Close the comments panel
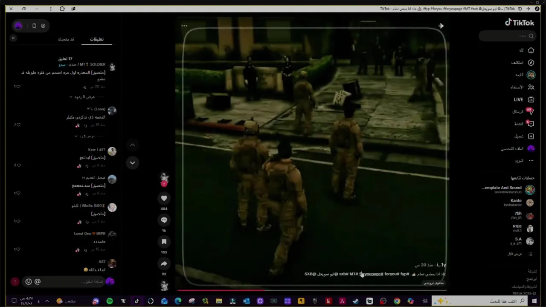 coord(13,38)
